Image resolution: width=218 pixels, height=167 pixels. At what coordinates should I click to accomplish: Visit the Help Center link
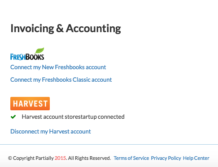[196, 158]
